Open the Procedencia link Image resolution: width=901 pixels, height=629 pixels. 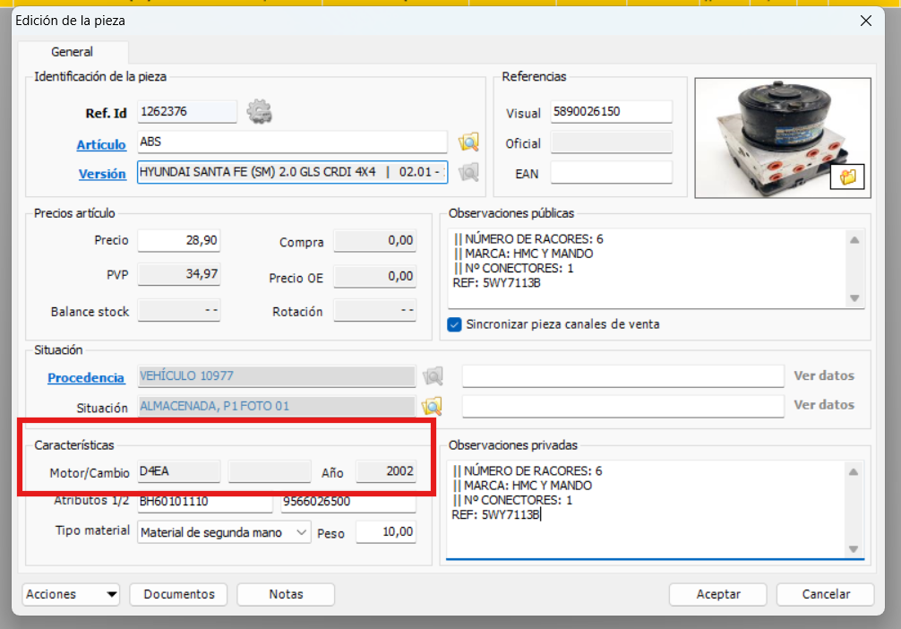pyautogui.click(x=85, y=377)
